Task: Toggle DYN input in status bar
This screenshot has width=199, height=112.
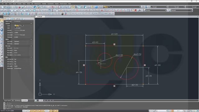Action: tap(51, 111)
